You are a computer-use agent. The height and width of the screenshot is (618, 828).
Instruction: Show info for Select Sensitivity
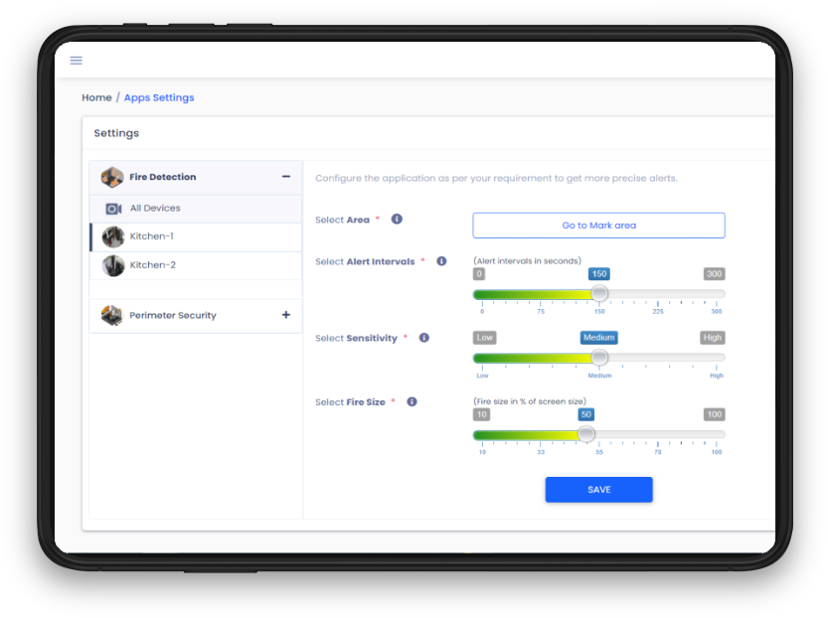[424, 338]
